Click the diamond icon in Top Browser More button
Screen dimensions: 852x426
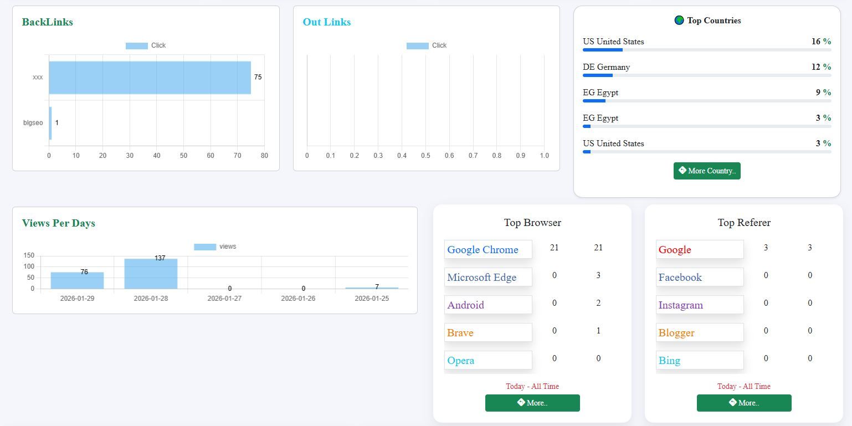pos(521,403)
